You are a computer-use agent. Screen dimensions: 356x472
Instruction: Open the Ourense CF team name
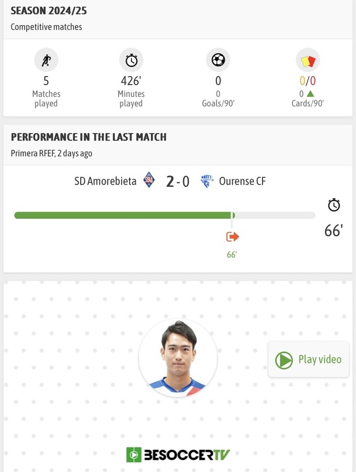242,181
